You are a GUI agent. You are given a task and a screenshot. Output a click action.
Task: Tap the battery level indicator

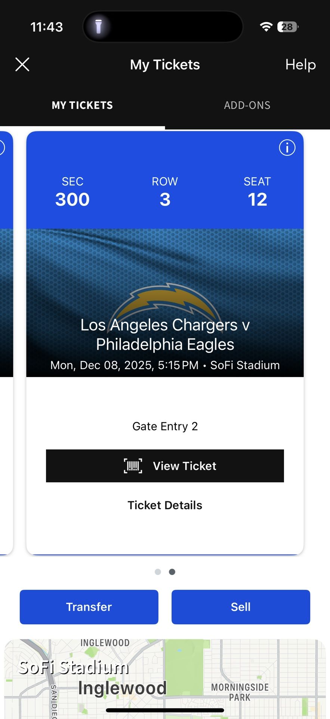pyautogui.click(x=287, y=27)
